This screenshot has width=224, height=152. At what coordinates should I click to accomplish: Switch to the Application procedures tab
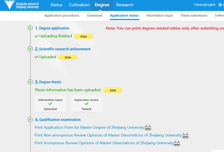(x=62, y=15)
